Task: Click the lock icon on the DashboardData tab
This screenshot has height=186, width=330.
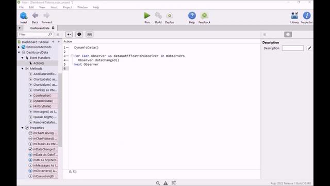Action: [x=53, y=28]
